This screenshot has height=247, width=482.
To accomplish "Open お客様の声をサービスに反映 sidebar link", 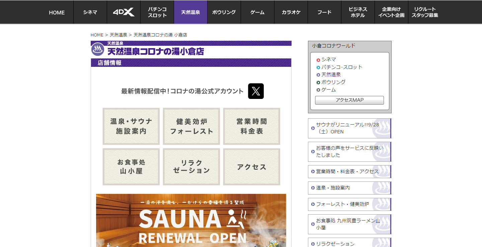I will tap(349, 152).
